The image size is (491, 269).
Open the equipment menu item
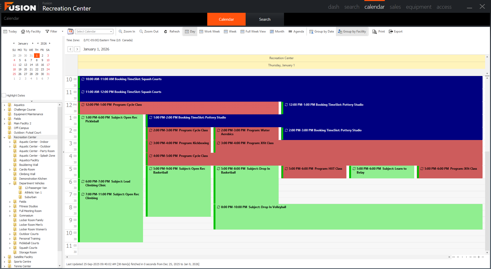pyautogui.click(x=418, y=7)
